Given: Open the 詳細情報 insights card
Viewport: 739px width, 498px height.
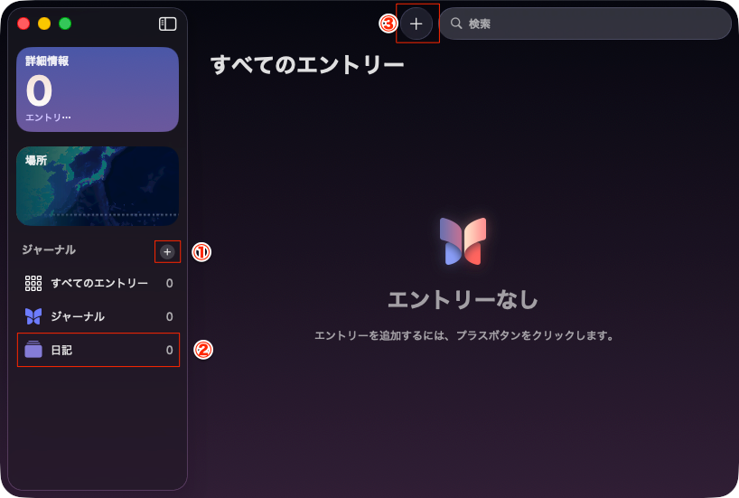Looking at the screenshot, I should point(97,89).
